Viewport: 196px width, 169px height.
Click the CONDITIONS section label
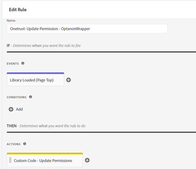tap(17, 97)
